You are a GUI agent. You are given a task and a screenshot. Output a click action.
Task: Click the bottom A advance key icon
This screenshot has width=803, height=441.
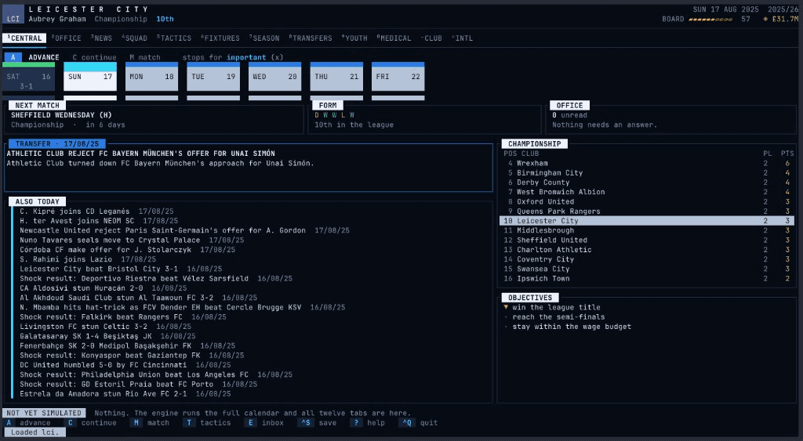9,422
